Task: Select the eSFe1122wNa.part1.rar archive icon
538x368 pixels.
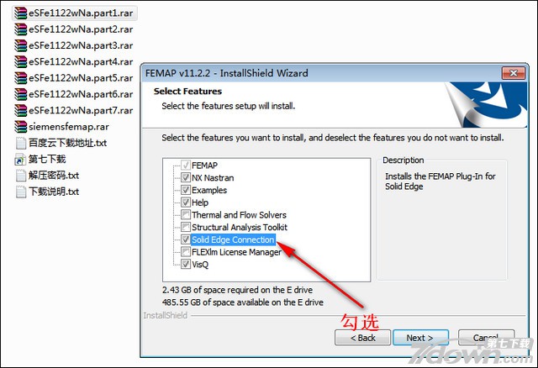Action: point(20,13)
